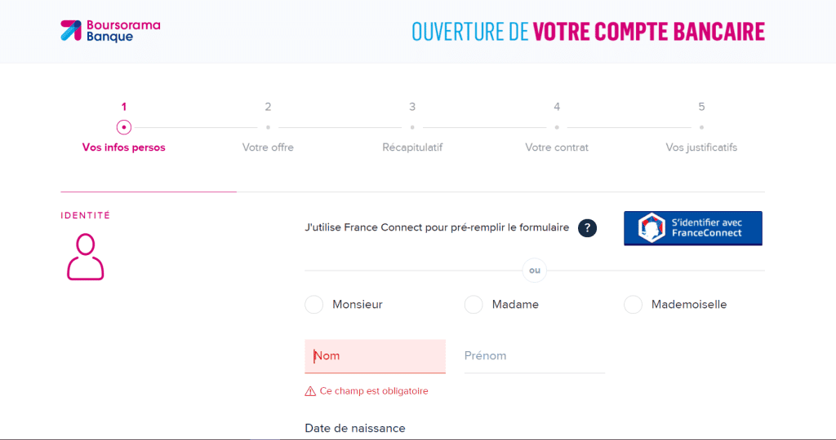Click the Vos infos persos step label

coord(124,147)
